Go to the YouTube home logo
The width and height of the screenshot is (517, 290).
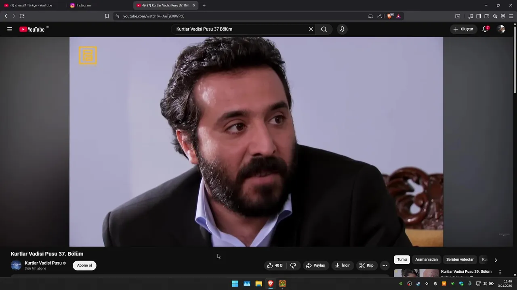click(32, 29)
